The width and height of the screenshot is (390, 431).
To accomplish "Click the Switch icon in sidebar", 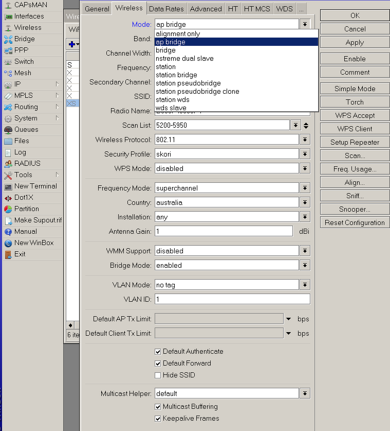I will coord(8,62).
